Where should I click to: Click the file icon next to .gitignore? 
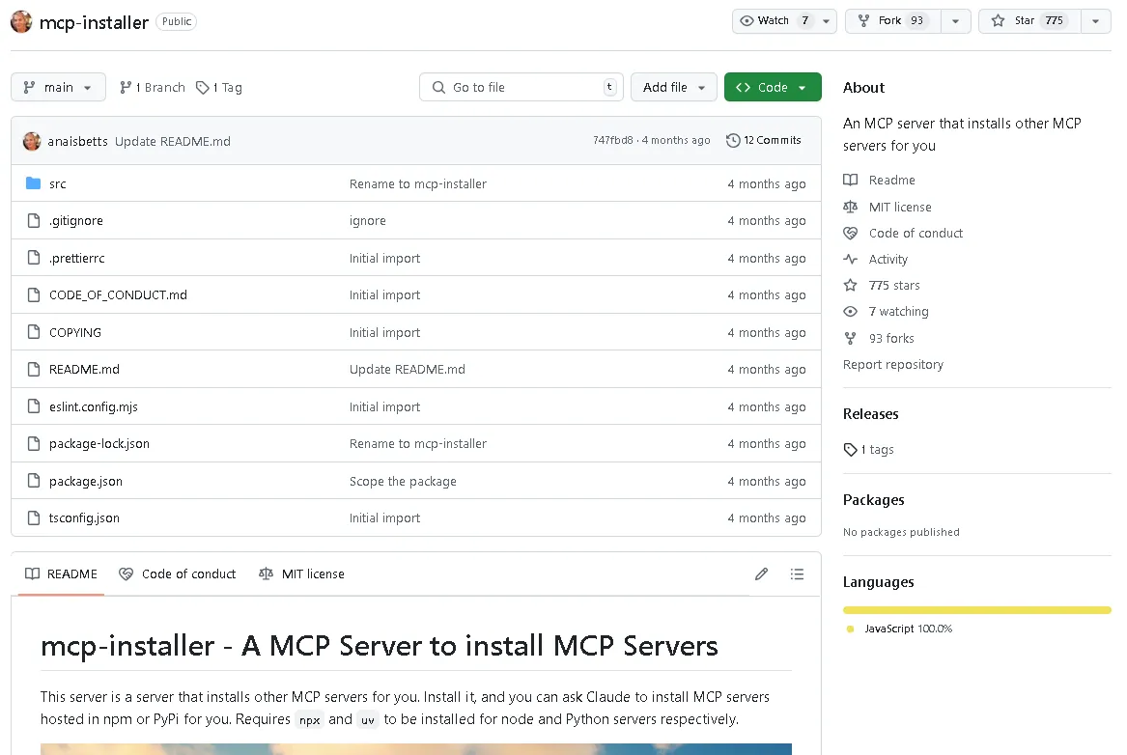point(33,220)
